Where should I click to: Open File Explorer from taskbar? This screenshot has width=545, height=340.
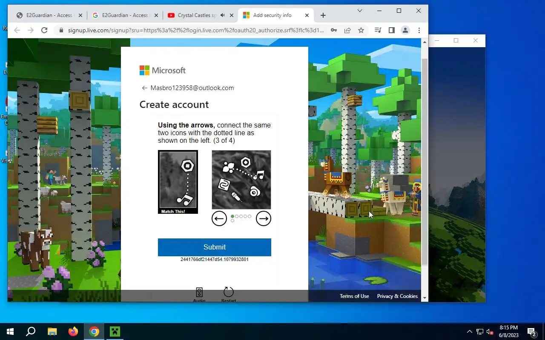(x=52, y=331)
